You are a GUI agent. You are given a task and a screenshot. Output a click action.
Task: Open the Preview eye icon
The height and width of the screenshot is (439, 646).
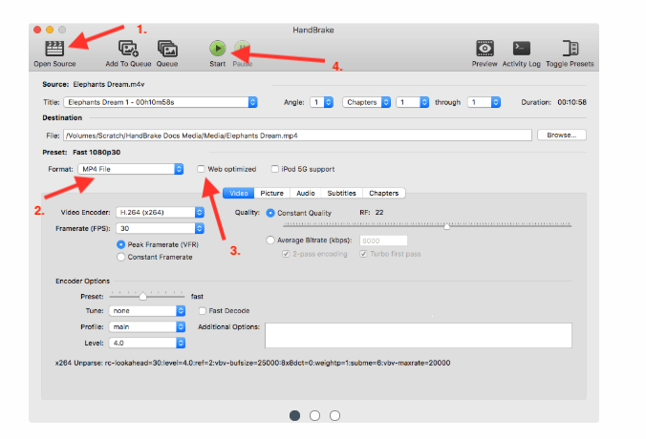484,49
